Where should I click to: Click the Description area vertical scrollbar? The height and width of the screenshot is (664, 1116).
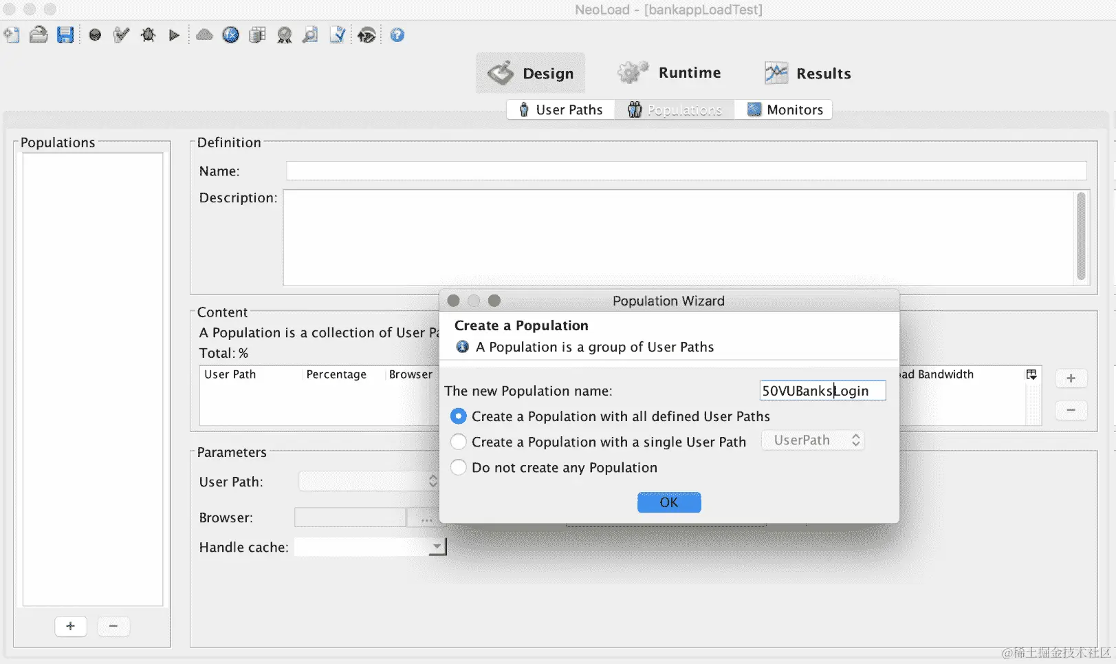point(1081,236)
